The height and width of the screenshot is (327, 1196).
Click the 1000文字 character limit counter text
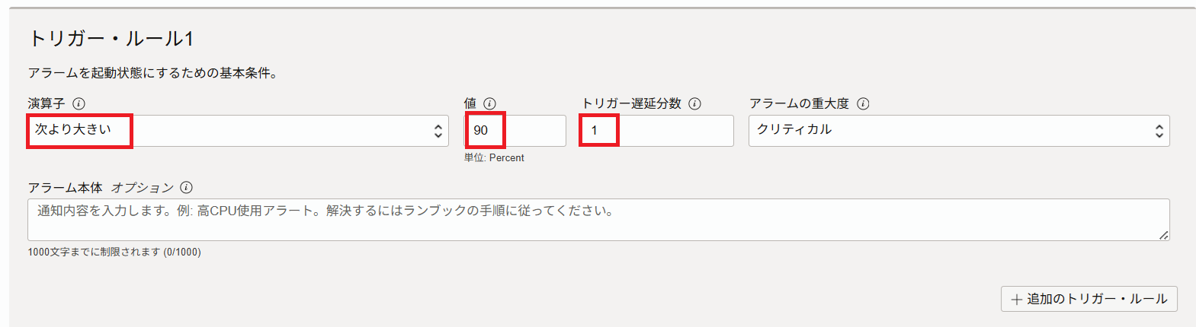(114, 252)
